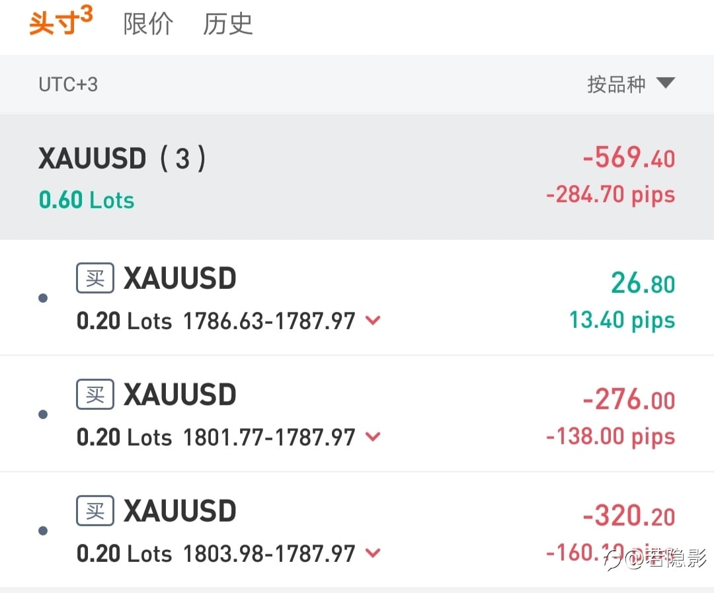Collapse the XAUUSD (3) group header
This screenshot has width=714, height=593.
(x=357, y=177)
